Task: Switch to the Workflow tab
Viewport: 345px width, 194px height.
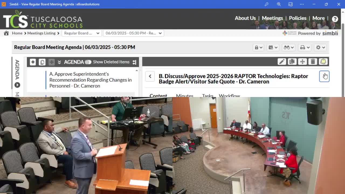Action: (x=229, y=95)
